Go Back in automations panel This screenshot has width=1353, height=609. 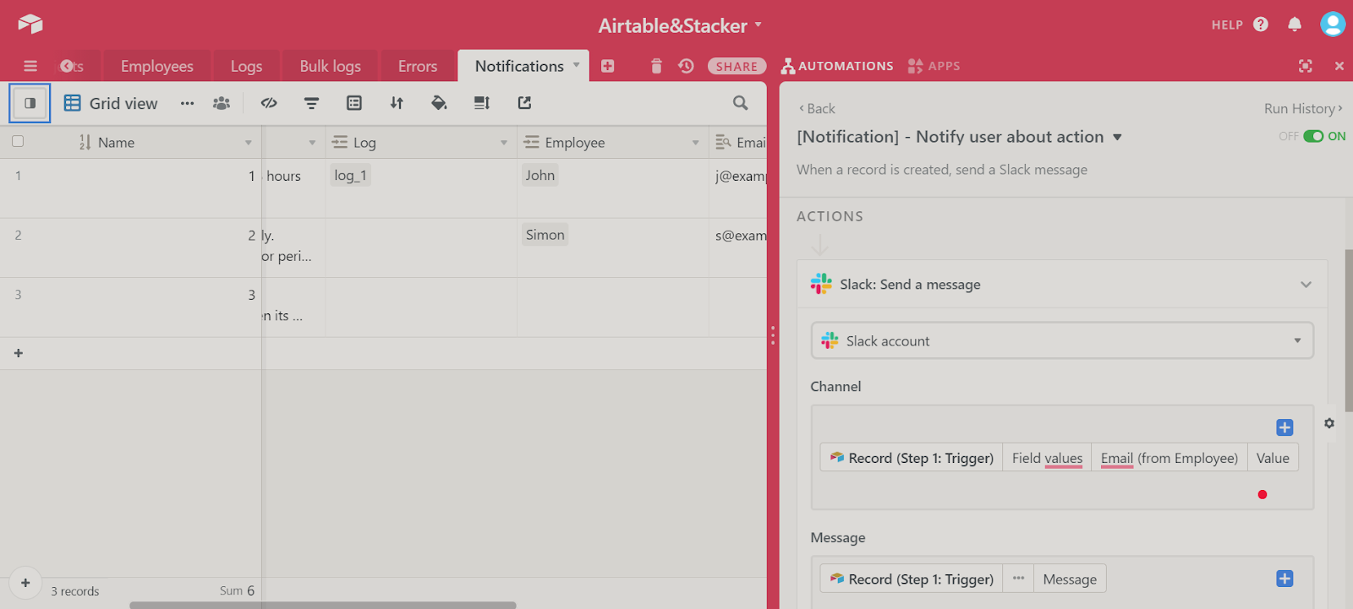(817, 108)
